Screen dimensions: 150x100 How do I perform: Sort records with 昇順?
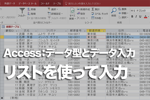(31, 9)
